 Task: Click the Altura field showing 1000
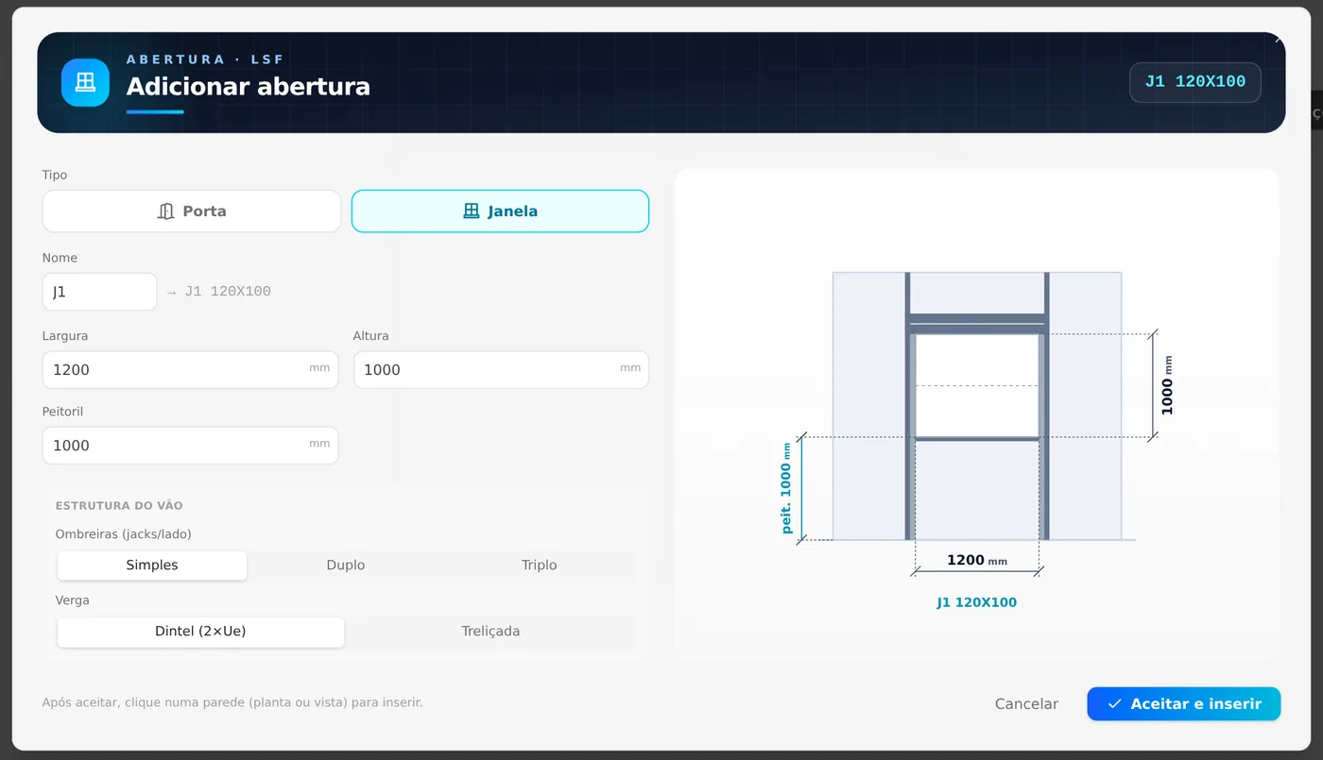tap(501, 369)
